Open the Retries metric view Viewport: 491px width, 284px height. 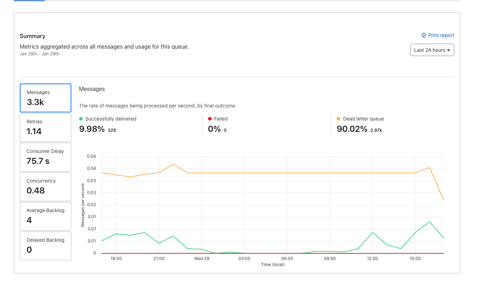coord(45,127)
